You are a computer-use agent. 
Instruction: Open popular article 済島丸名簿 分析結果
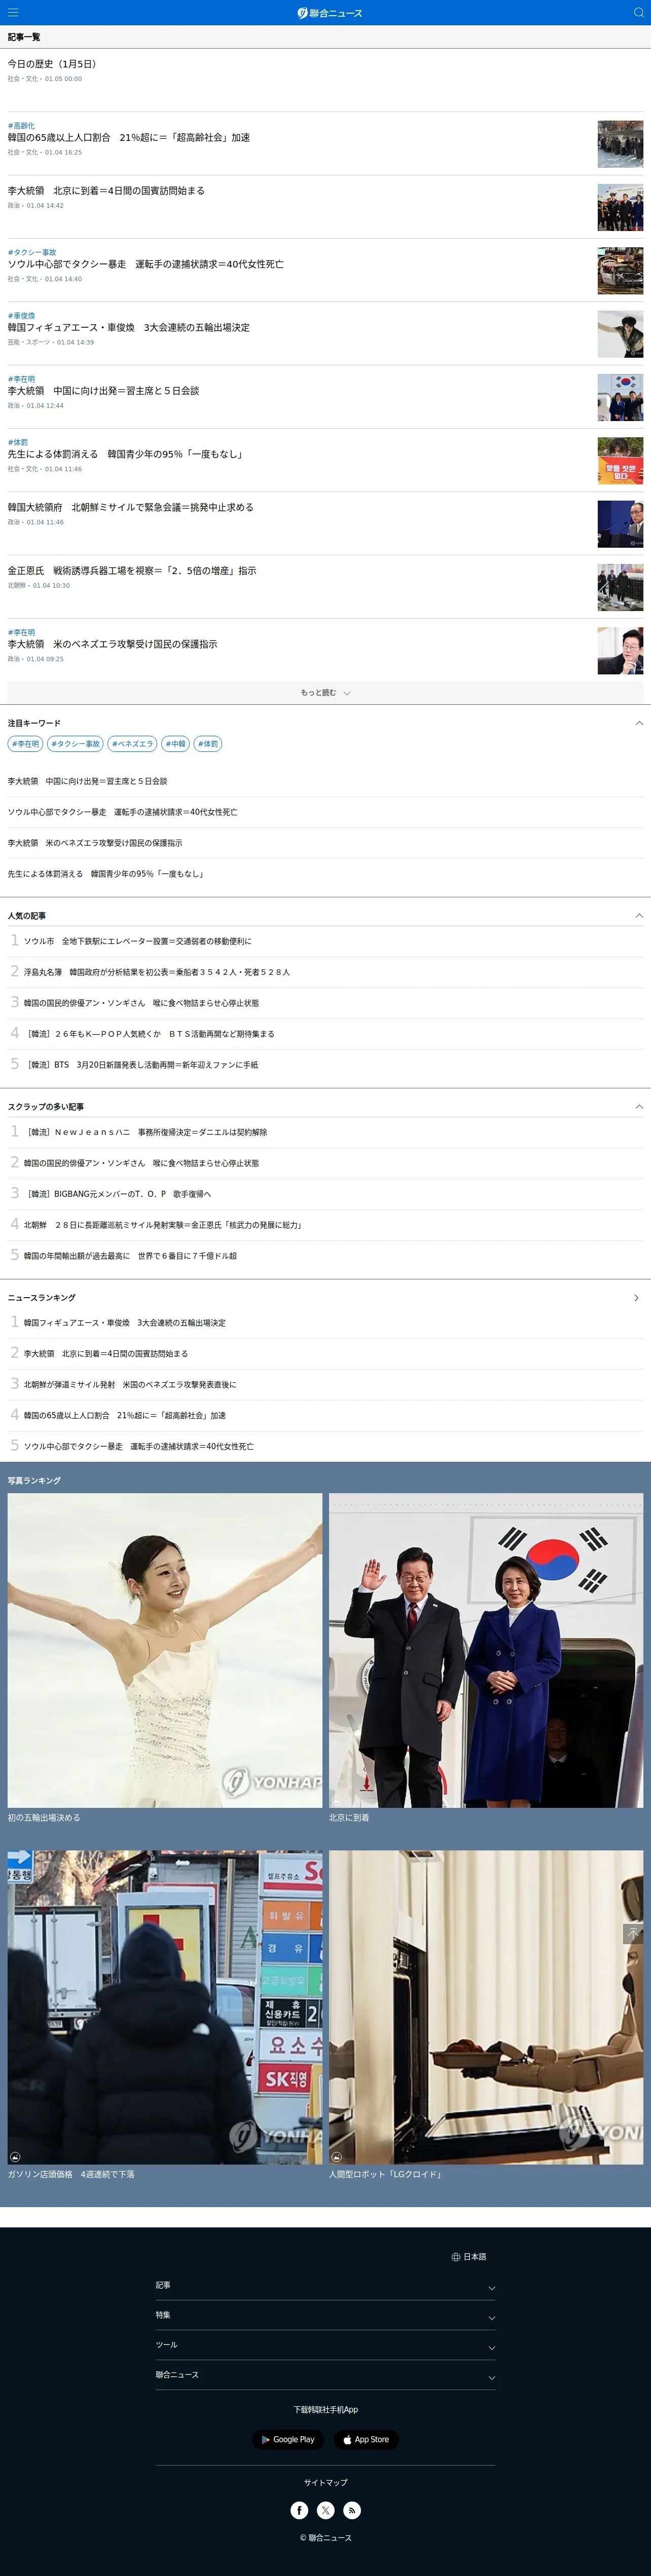click(x=157, y=972)
